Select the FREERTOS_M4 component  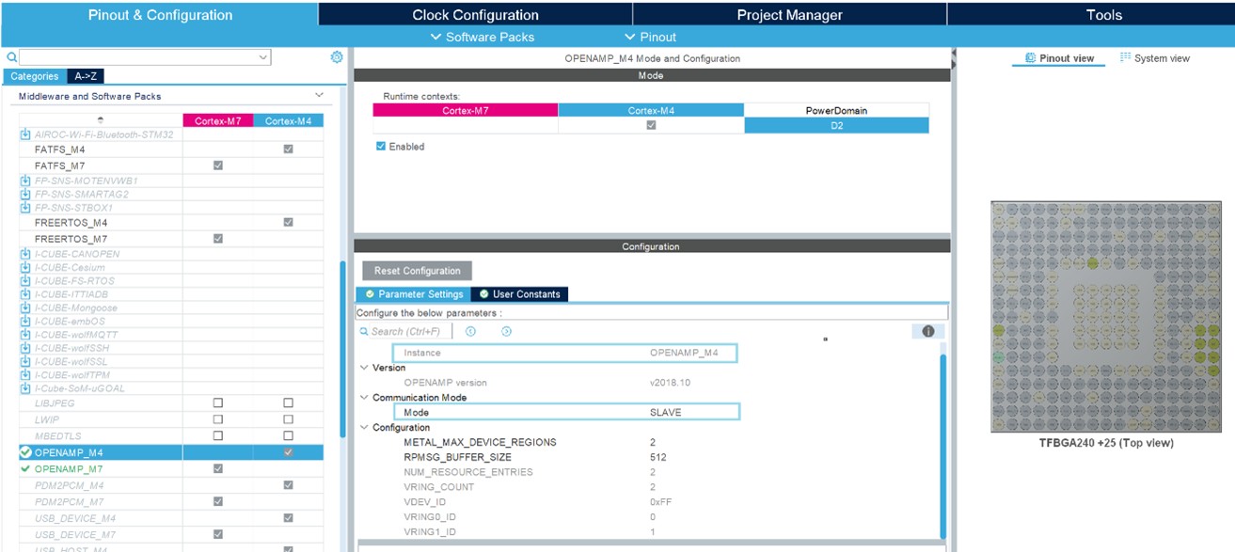[x=71, y=223]
